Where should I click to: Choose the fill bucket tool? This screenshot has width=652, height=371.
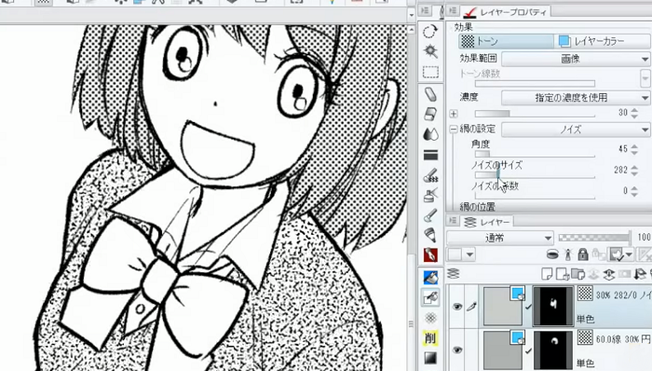tap(430, 277)
